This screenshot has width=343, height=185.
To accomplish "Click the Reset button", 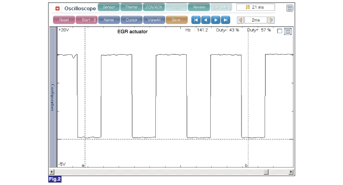I will click(64, 20).
